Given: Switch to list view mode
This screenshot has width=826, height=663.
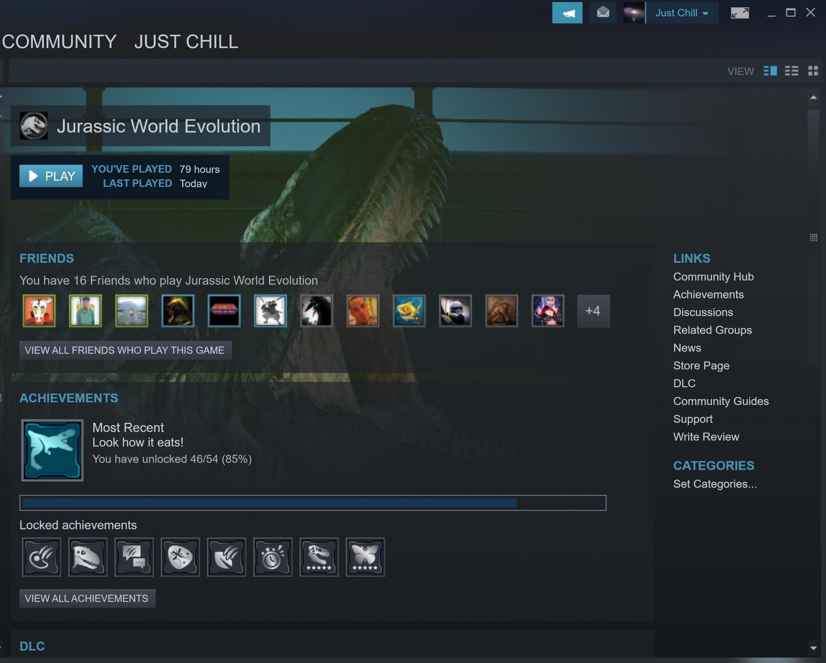Looking at the screenshot, I should [791, 71].
